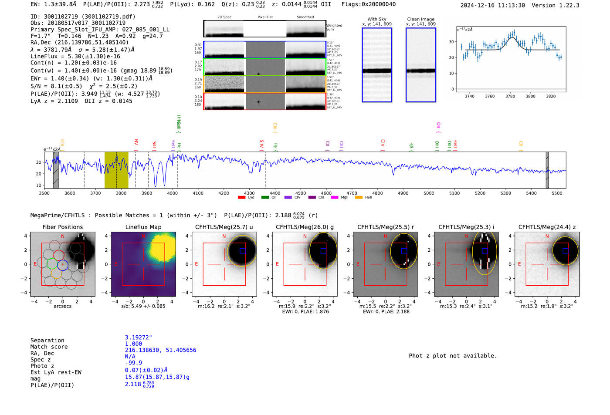Click the Version 1.22.3 text
This screenshot has width=610, height=415.
(556, 5)
